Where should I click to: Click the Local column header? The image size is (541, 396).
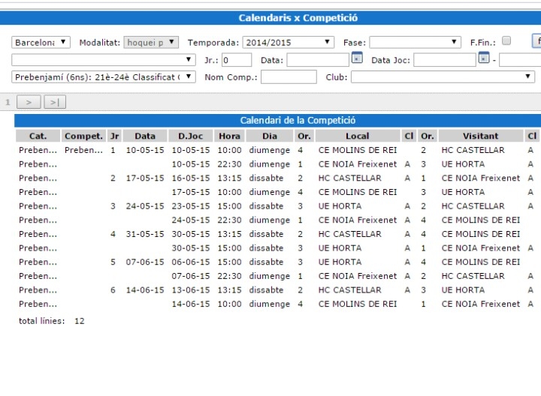(357, 136)
